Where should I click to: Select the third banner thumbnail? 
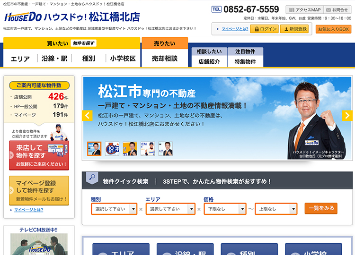[130, 149]
